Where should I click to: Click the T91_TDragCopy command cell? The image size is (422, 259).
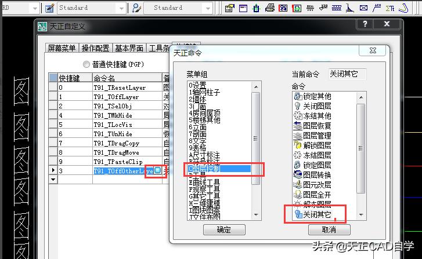point(127,143)
